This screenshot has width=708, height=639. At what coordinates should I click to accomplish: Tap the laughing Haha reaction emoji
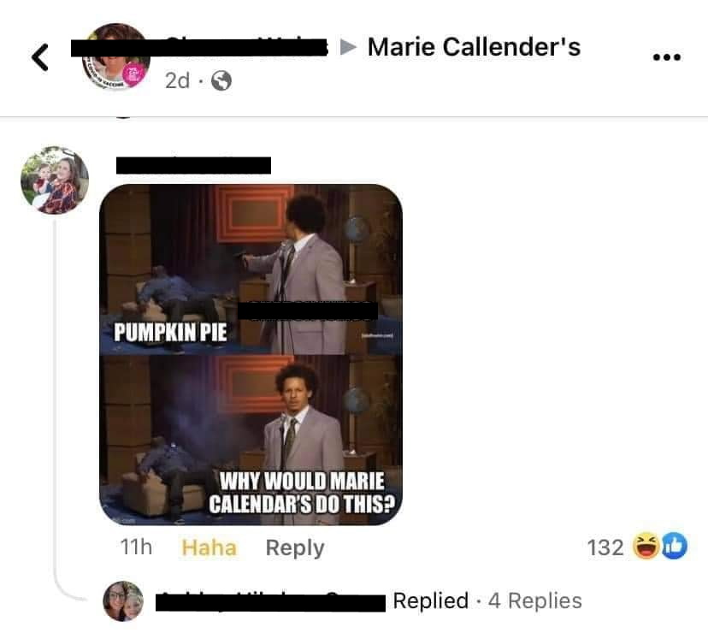pos(646,547)
